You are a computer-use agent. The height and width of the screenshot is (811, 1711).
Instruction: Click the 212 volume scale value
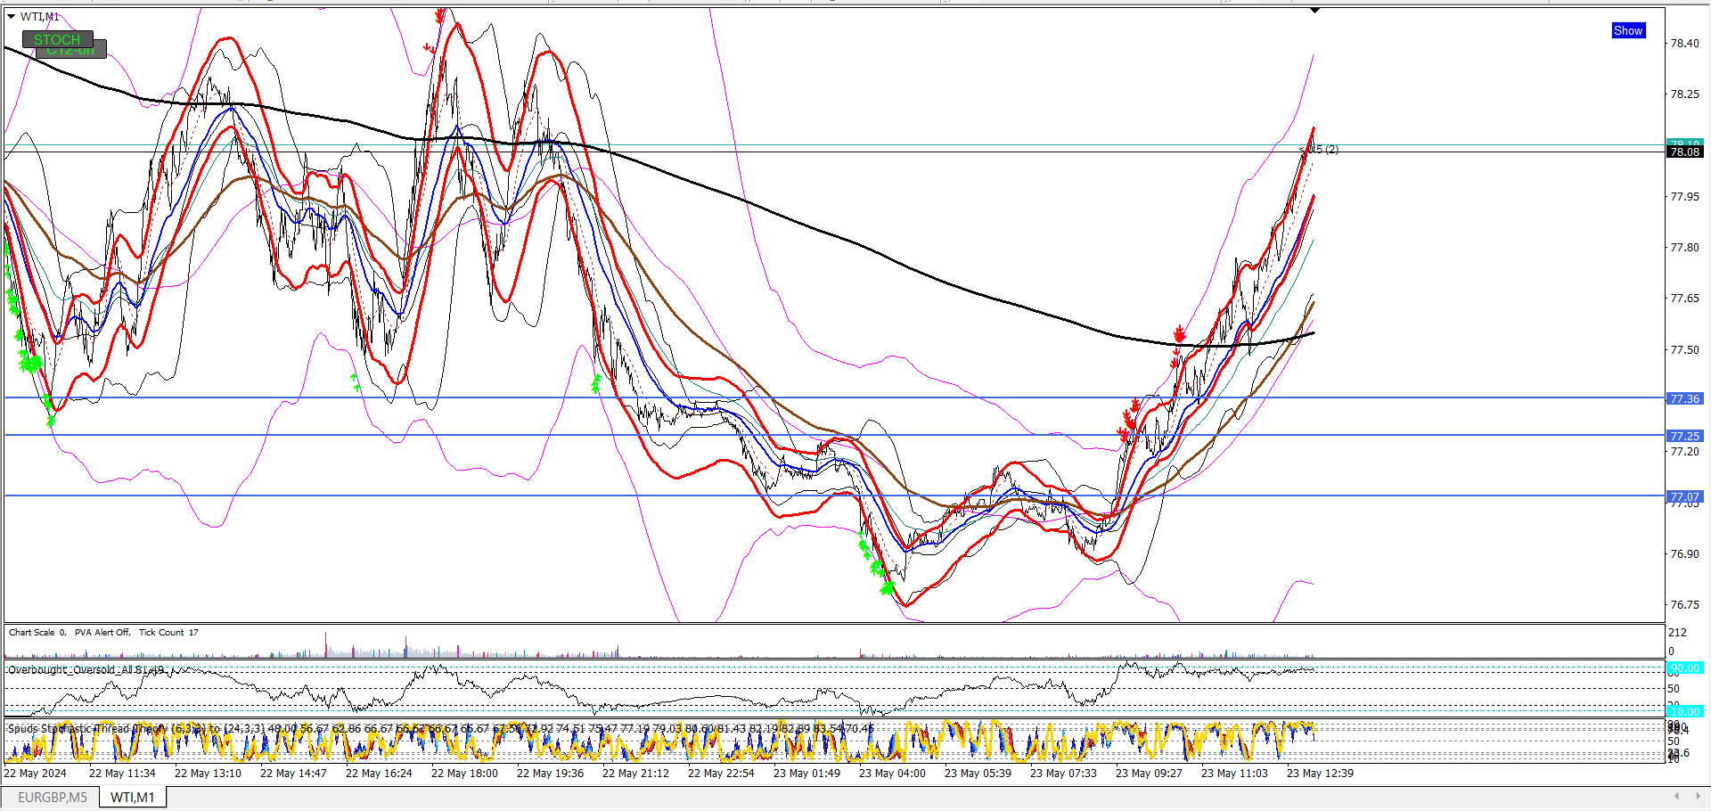pyautogui.click(x=1677, y=632)
